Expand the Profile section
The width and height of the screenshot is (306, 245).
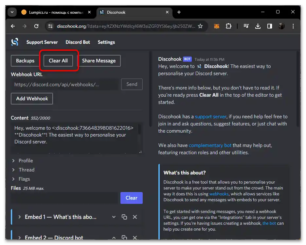coord(23,161)
